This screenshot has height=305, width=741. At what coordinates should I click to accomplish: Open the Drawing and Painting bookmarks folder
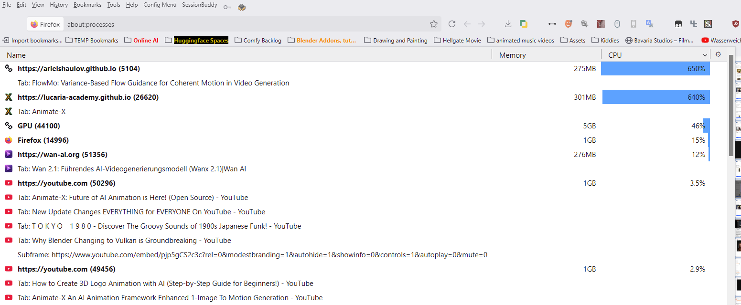[x=396, y=41]
